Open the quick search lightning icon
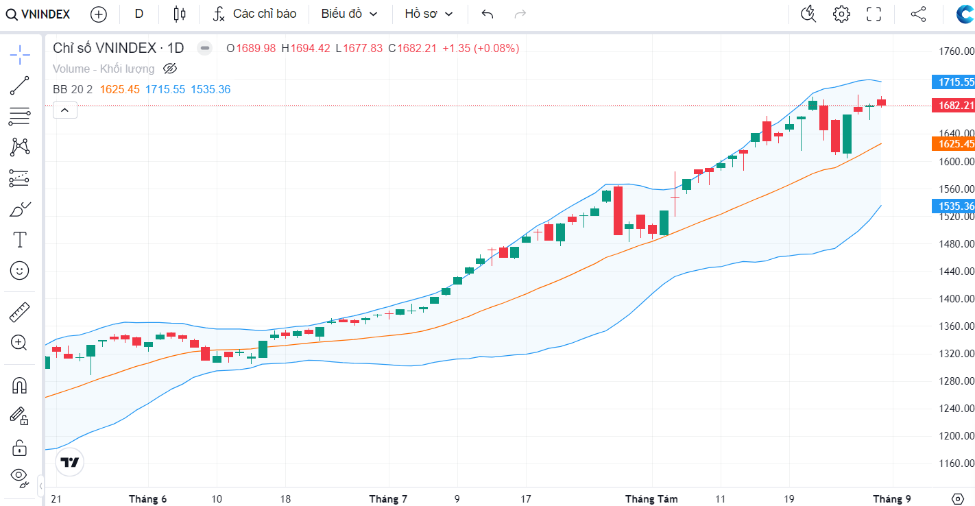 click(809, 14)
